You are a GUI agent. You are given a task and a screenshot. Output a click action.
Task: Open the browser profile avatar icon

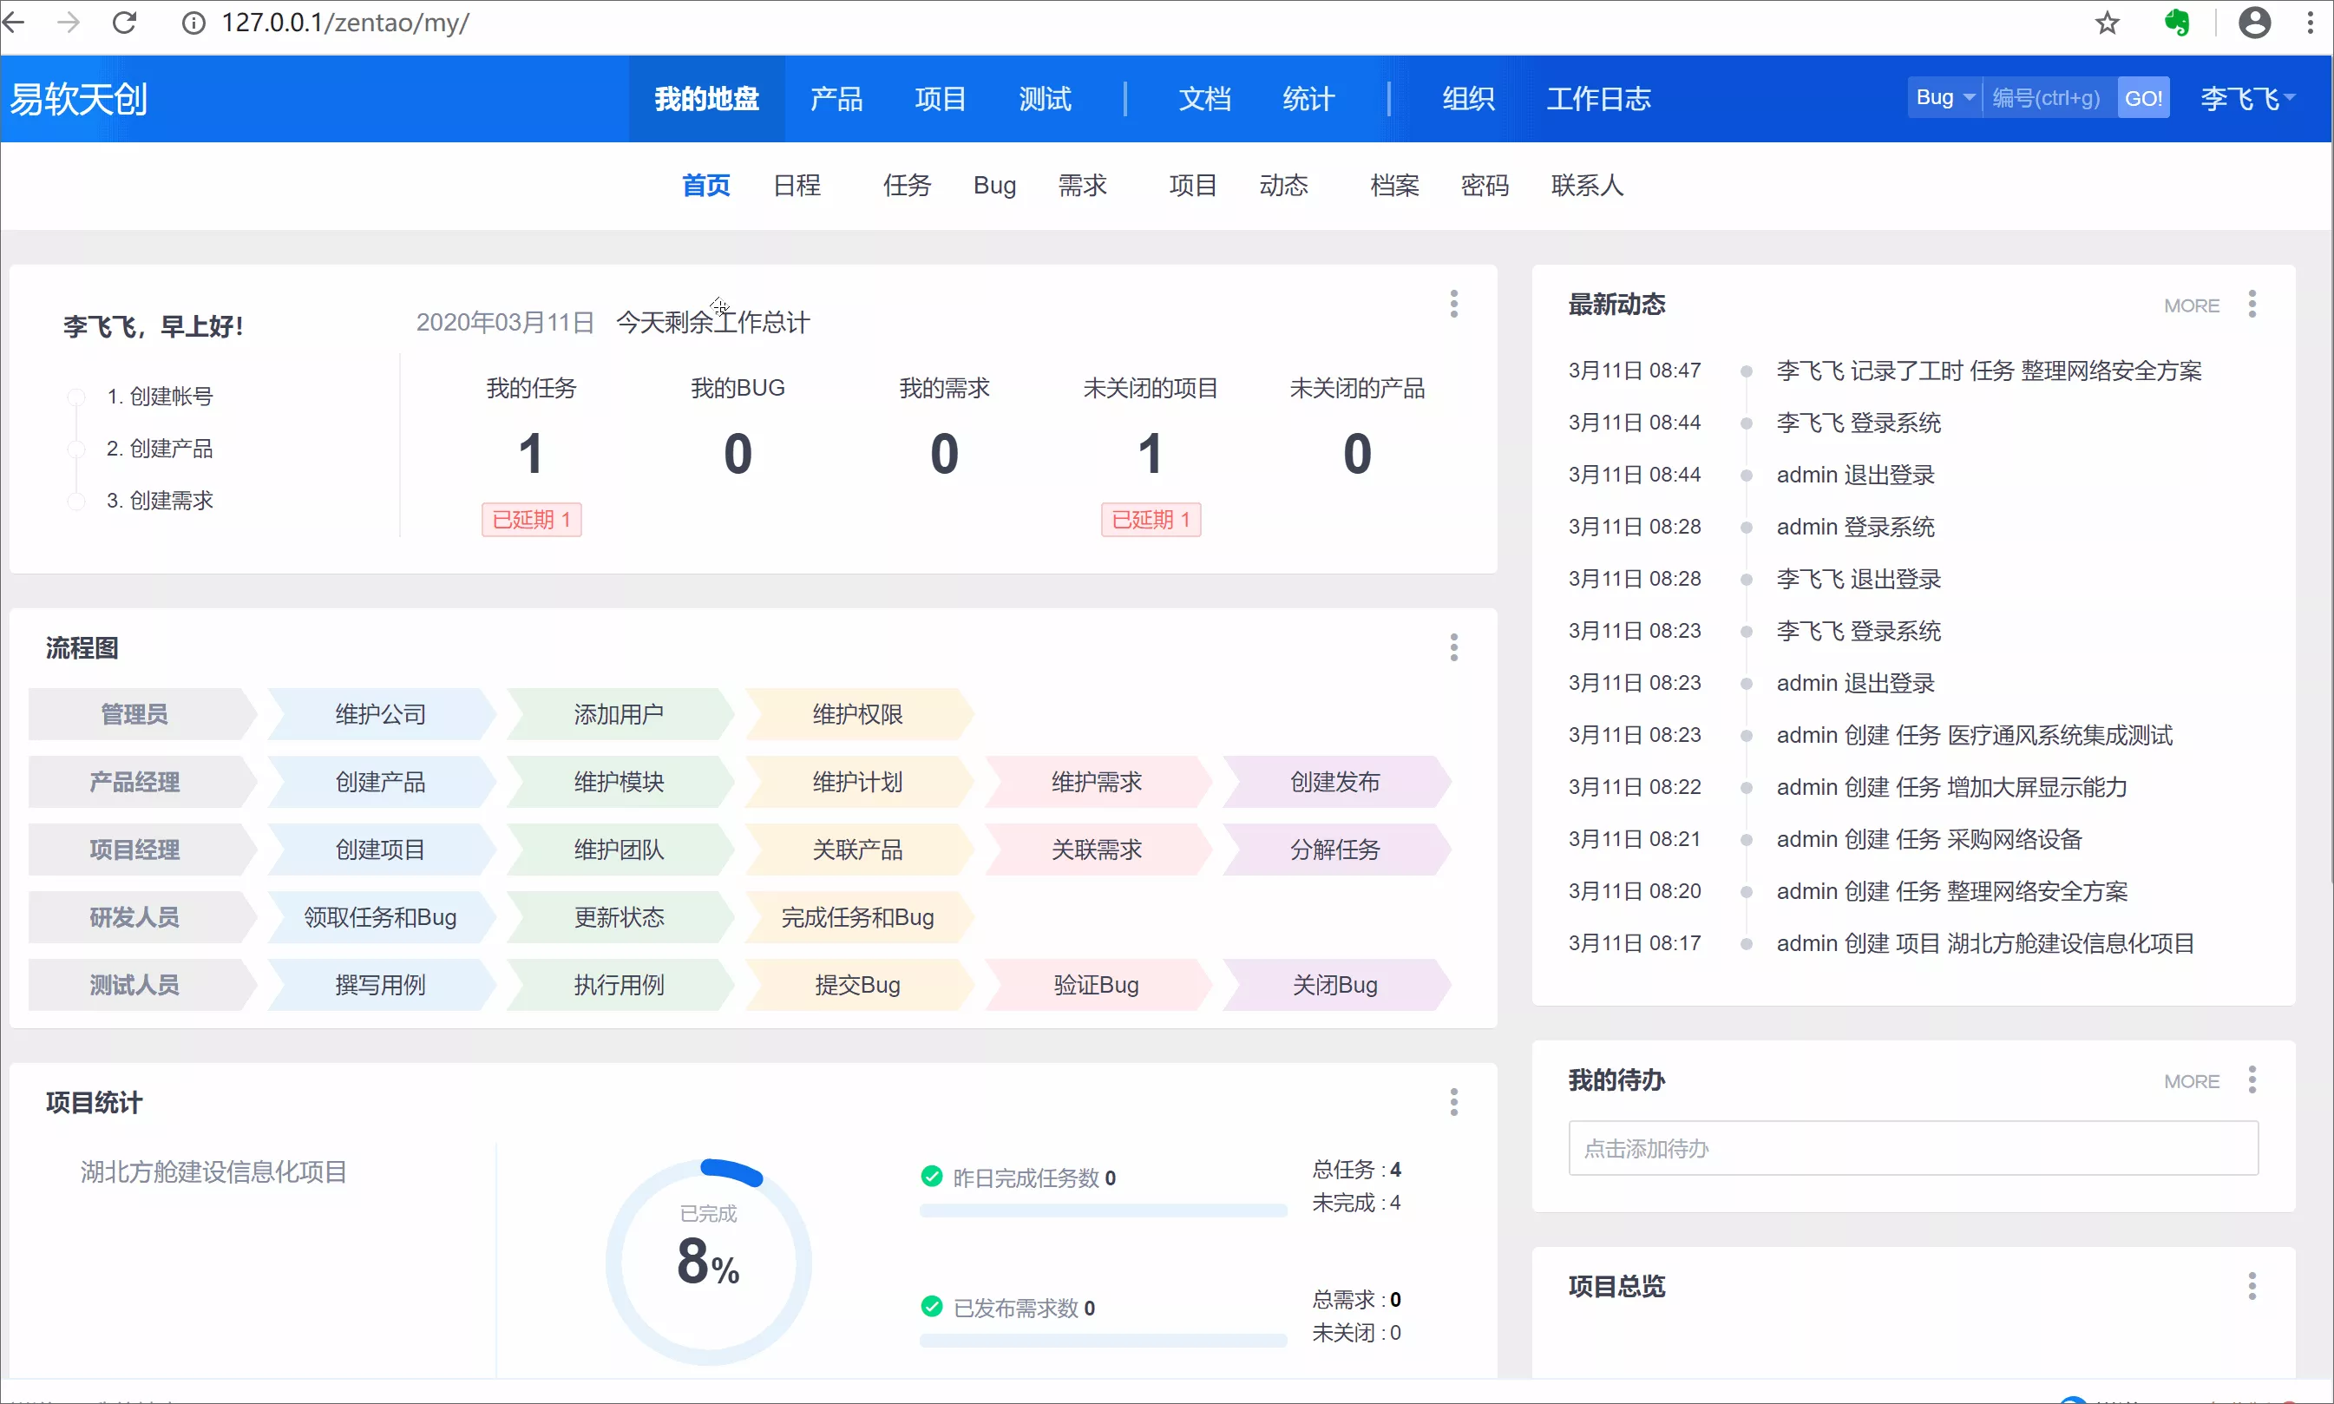pyautogui.click(x=2254, y=23)
